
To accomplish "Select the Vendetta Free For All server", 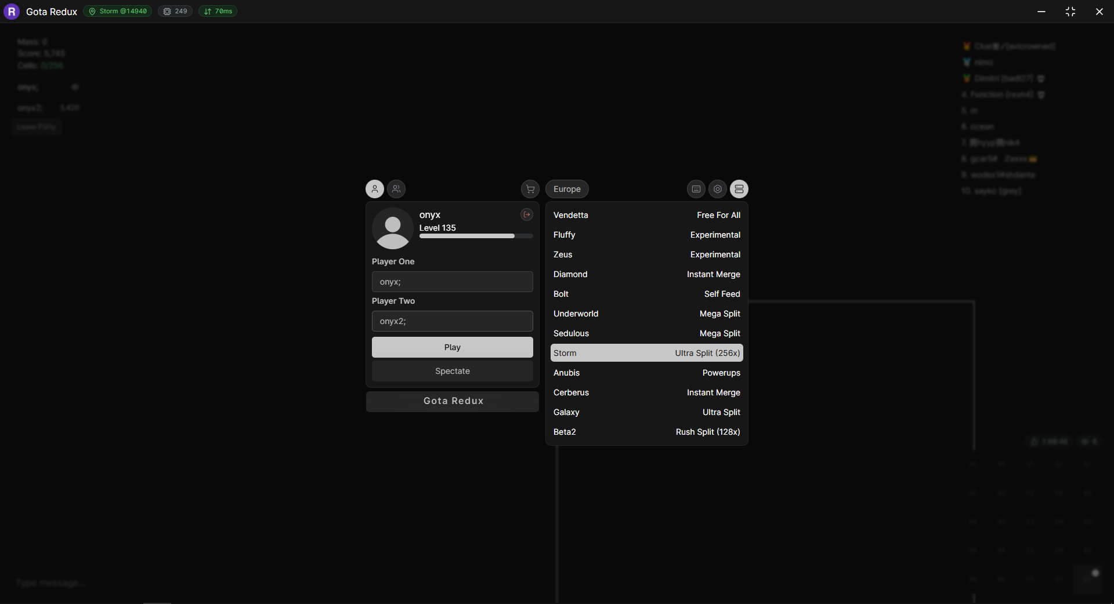I will coord(647,215).
